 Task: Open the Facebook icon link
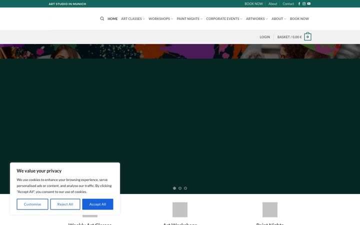coord(299,3)
